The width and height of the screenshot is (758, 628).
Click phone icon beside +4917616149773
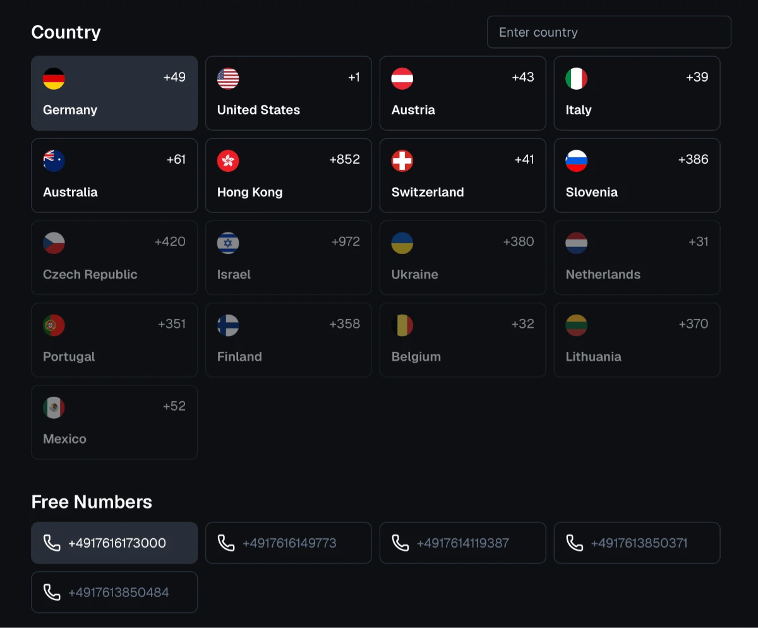tap(226, 543)
